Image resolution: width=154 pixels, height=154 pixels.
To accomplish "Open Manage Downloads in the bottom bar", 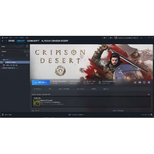I will pyautogui.click(x=76, y=115).
